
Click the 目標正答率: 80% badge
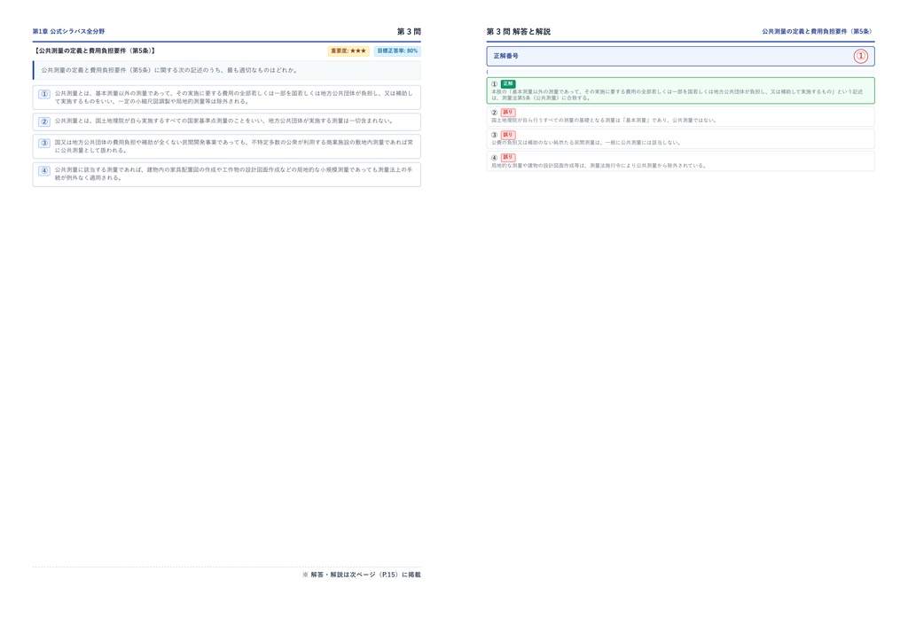click(397, 51)
